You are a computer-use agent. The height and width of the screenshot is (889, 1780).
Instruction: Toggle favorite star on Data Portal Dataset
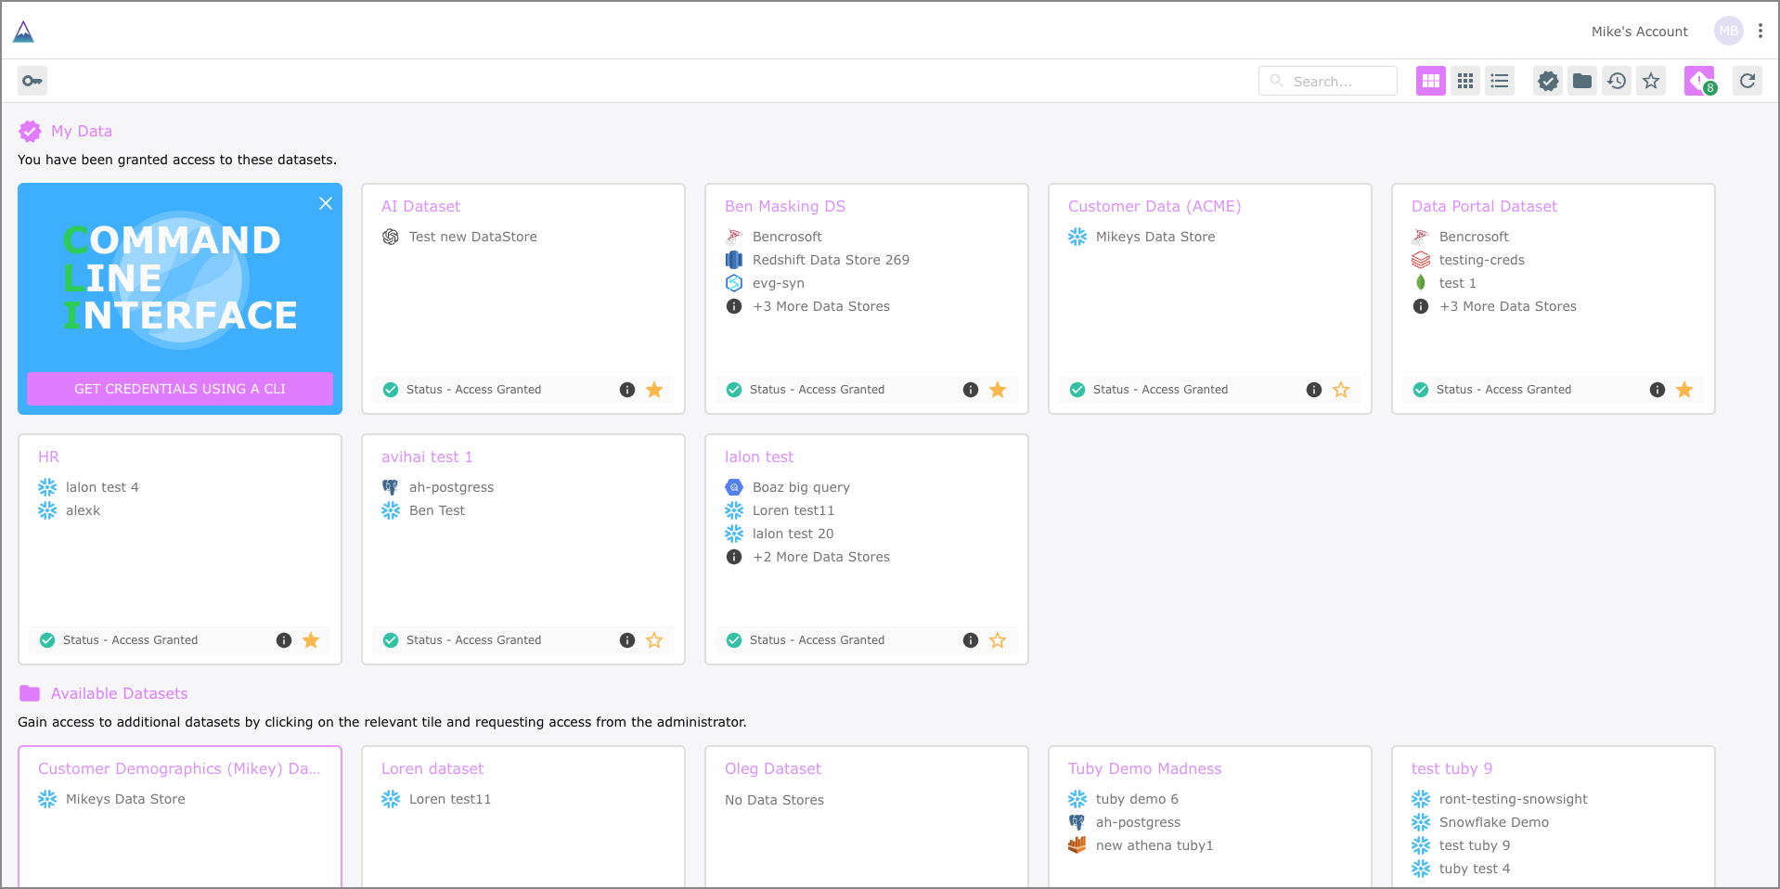click(x=1684, y=390)
